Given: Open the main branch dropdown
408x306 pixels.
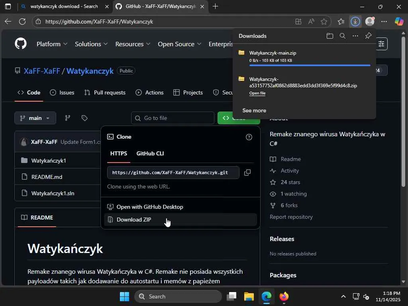Looking at the screenshot, I should (35, 118).
